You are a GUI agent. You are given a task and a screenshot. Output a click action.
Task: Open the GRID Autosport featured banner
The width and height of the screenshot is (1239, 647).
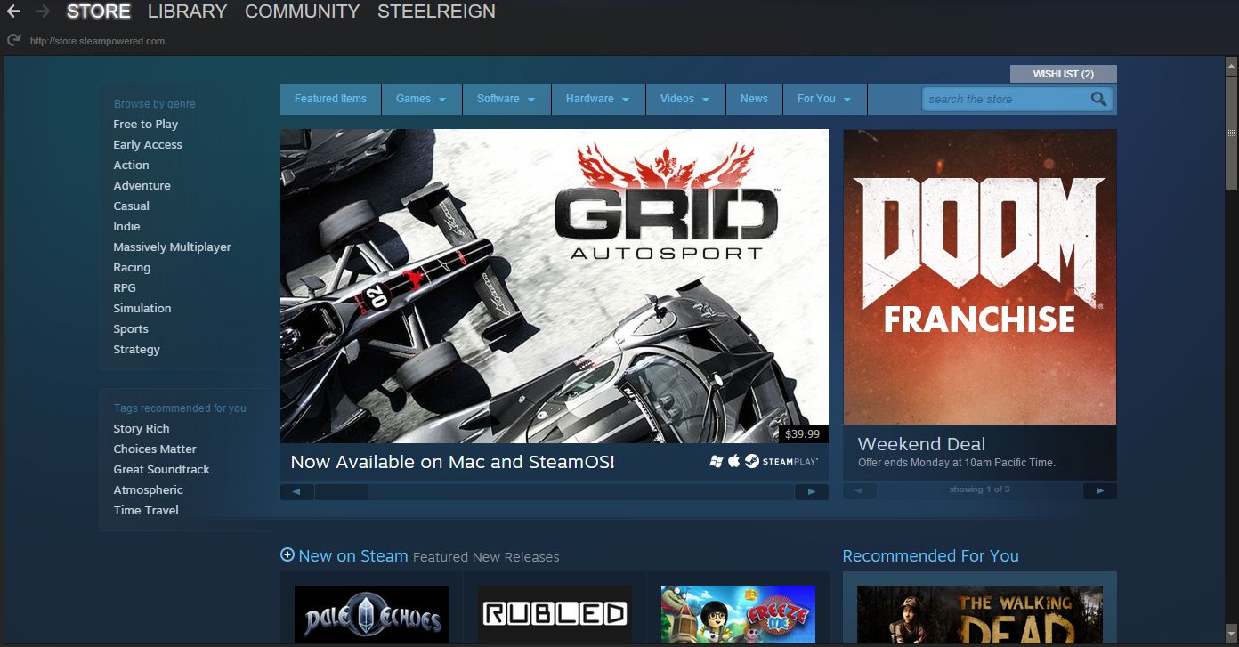555,286
